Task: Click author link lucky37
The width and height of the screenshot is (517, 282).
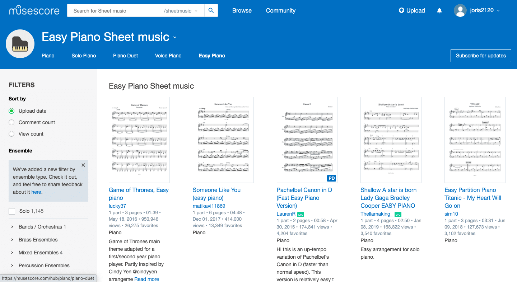Action: coord(117,206)
